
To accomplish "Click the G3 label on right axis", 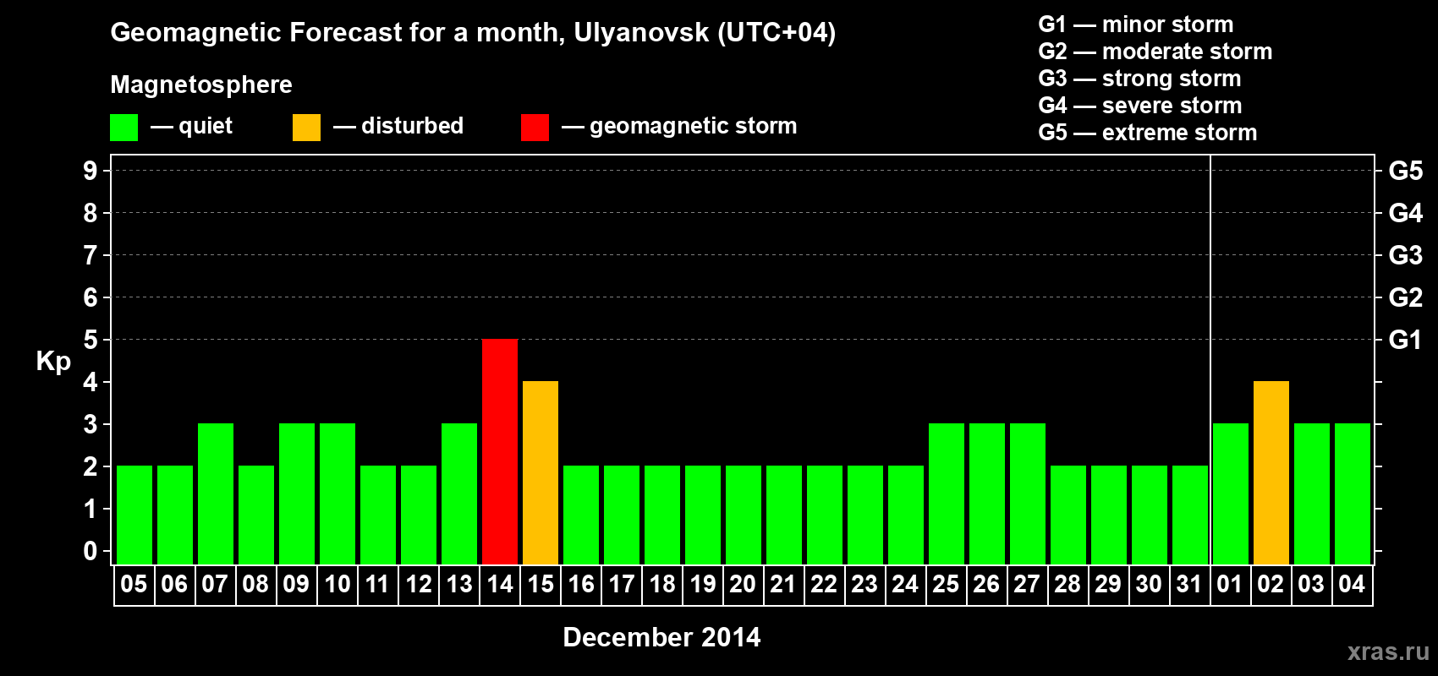I will 1405,255.
